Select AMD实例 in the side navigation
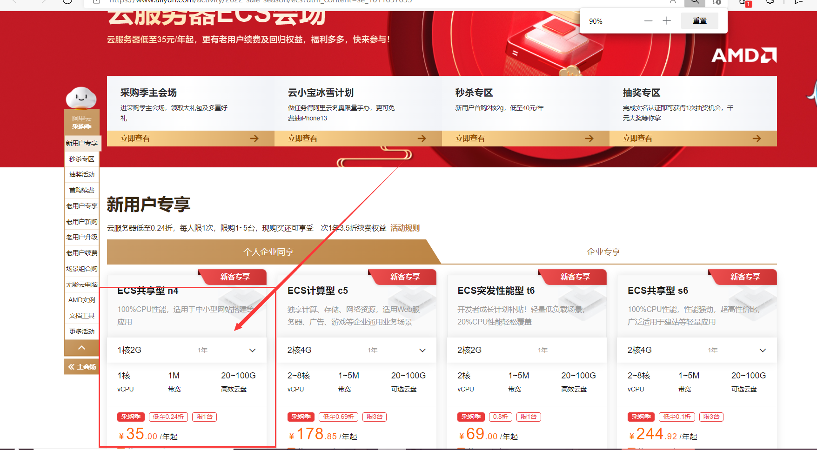This screenshot has height=450, width=817. (82, 300)
